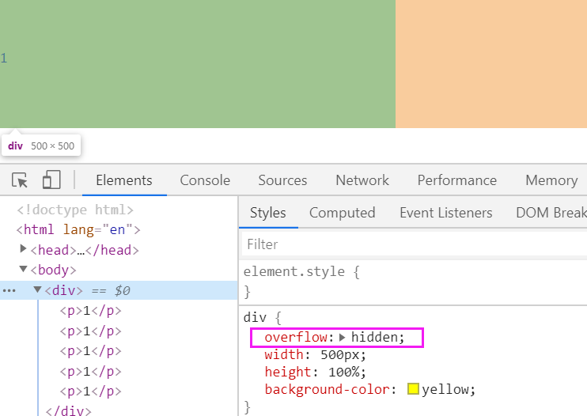Open the three-dots menu beside the div row
Screen dimensions: 587x416
pyautogui.click(x=9, y=291)
